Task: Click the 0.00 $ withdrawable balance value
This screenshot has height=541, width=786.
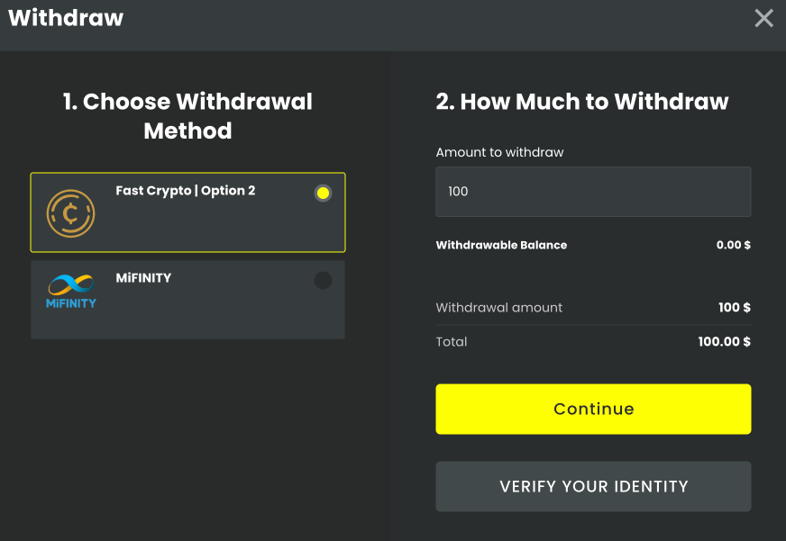Action: click(x=733, y=245)
